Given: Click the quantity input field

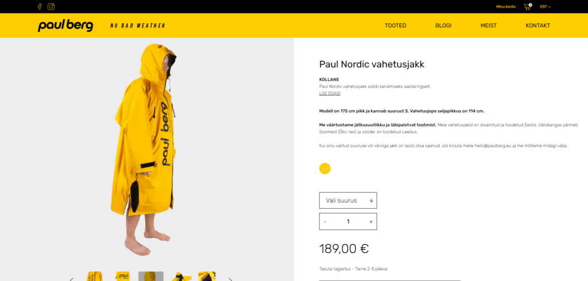Looking at the screenshot, I should [348, 221].
